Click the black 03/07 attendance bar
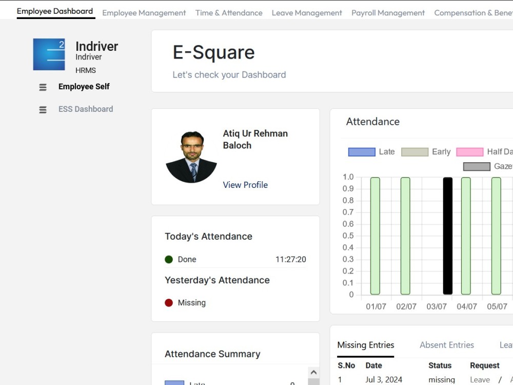Screen dimensions: 513x385 coord(448,236)
